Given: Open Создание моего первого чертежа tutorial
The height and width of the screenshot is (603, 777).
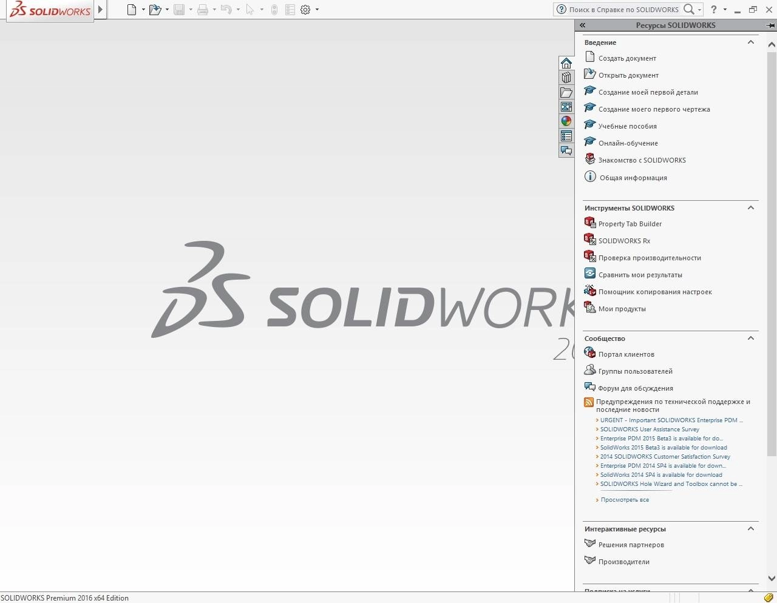Looking at the screenshot, I should pos(654,109).
